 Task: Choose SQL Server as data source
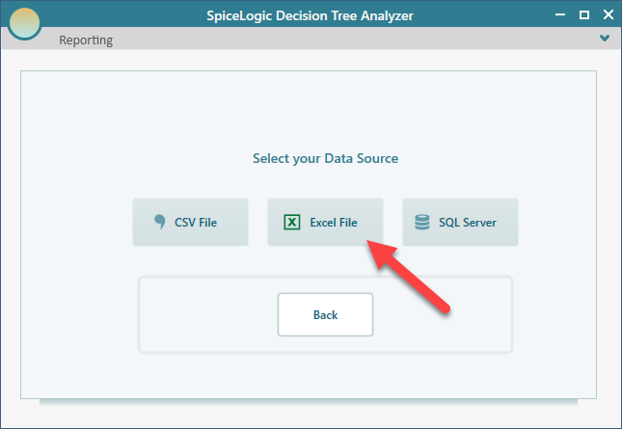point(460,222)
